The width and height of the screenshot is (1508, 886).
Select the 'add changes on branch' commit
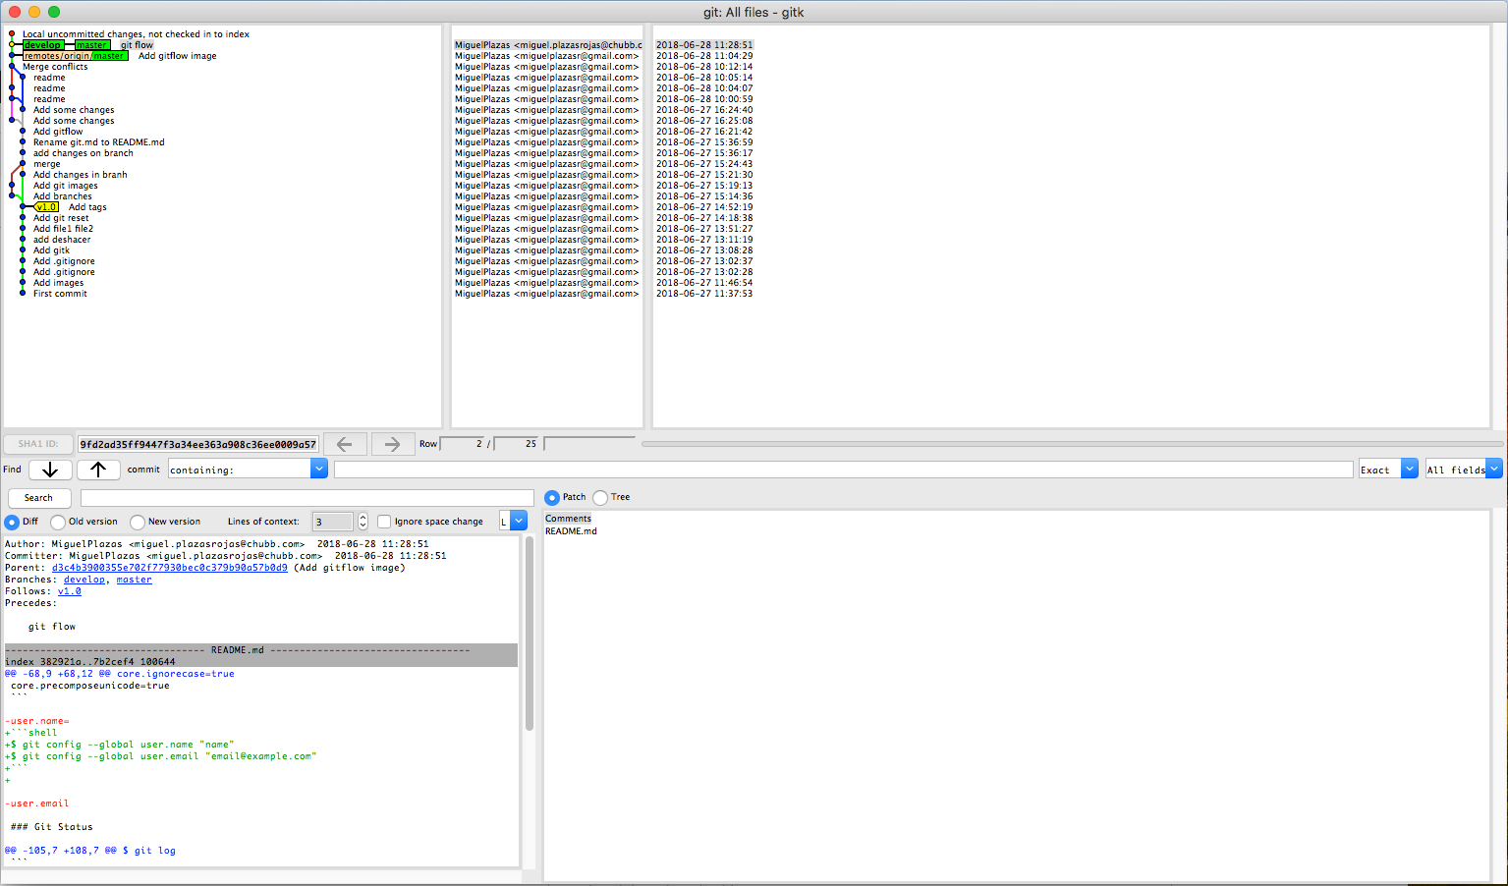pos(83,153)
